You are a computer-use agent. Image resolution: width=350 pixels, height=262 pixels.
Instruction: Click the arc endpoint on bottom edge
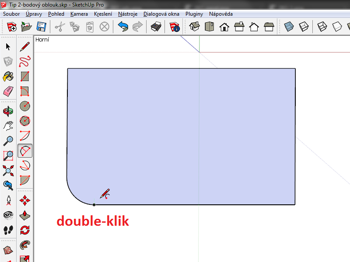point(94,204)
